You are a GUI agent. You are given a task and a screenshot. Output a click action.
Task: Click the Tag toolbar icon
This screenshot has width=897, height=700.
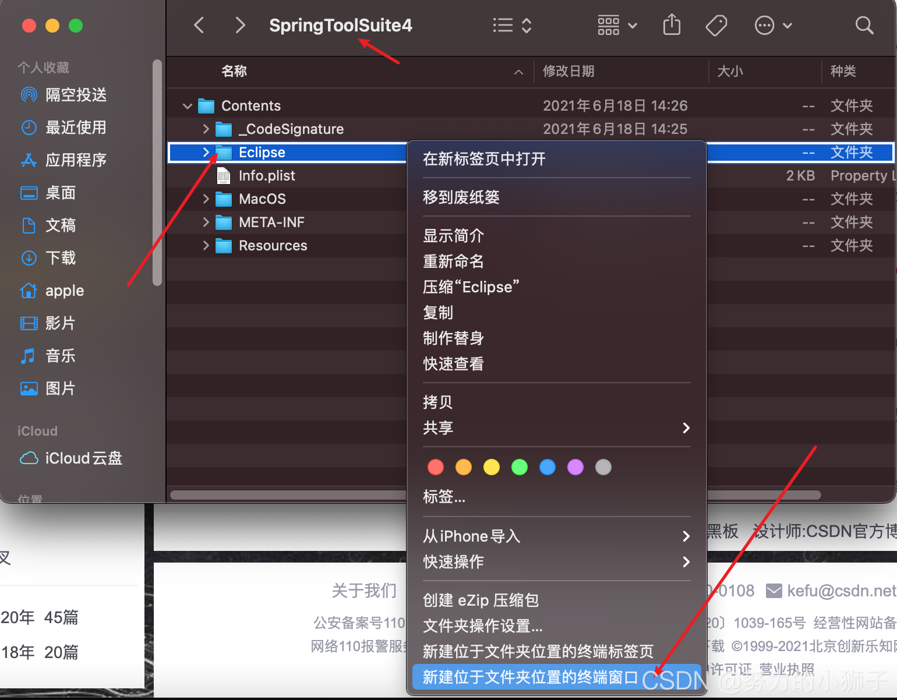click(716, 25)
